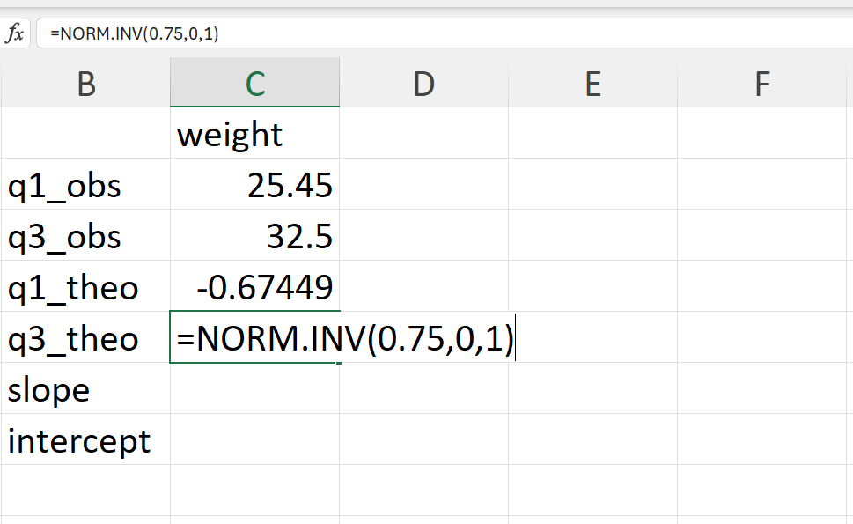This screenshot has width=853, height=524.
Task: Click the q1_theo label cell
Action: click(85, 286)
